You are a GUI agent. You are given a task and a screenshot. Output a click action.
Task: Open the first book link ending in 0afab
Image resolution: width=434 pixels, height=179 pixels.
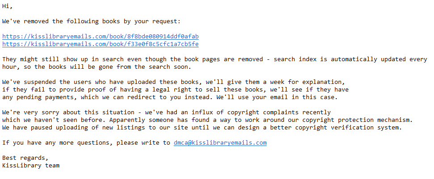tap(100, 36)
